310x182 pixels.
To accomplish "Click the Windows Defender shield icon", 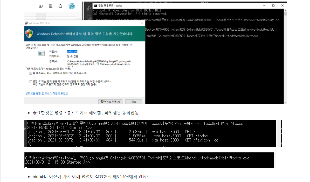I will coord(29,34).
